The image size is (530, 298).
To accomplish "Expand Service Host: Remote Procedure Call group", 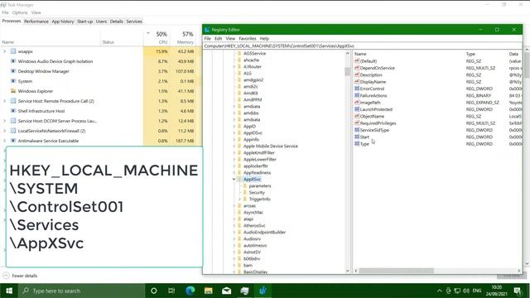I will tap(5, 101).
